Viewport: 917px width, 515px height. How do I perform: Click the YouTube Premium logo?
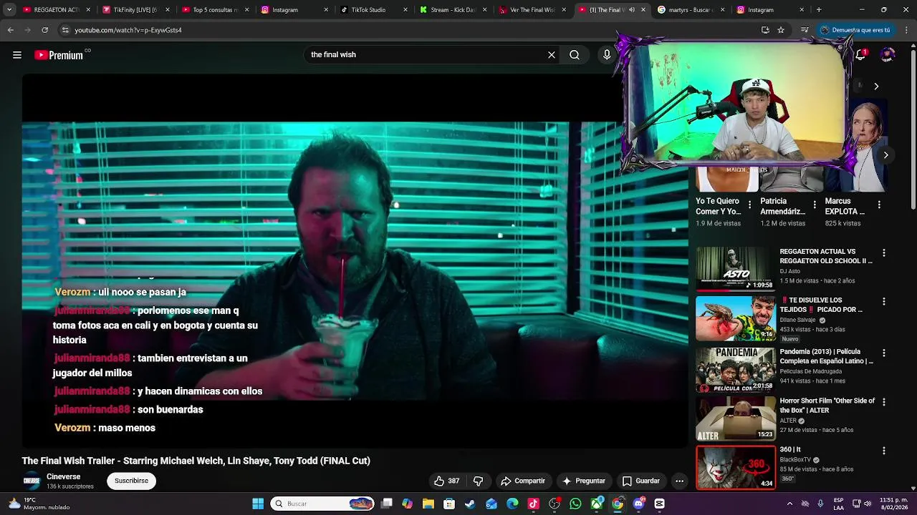click(x=60, y=55)
